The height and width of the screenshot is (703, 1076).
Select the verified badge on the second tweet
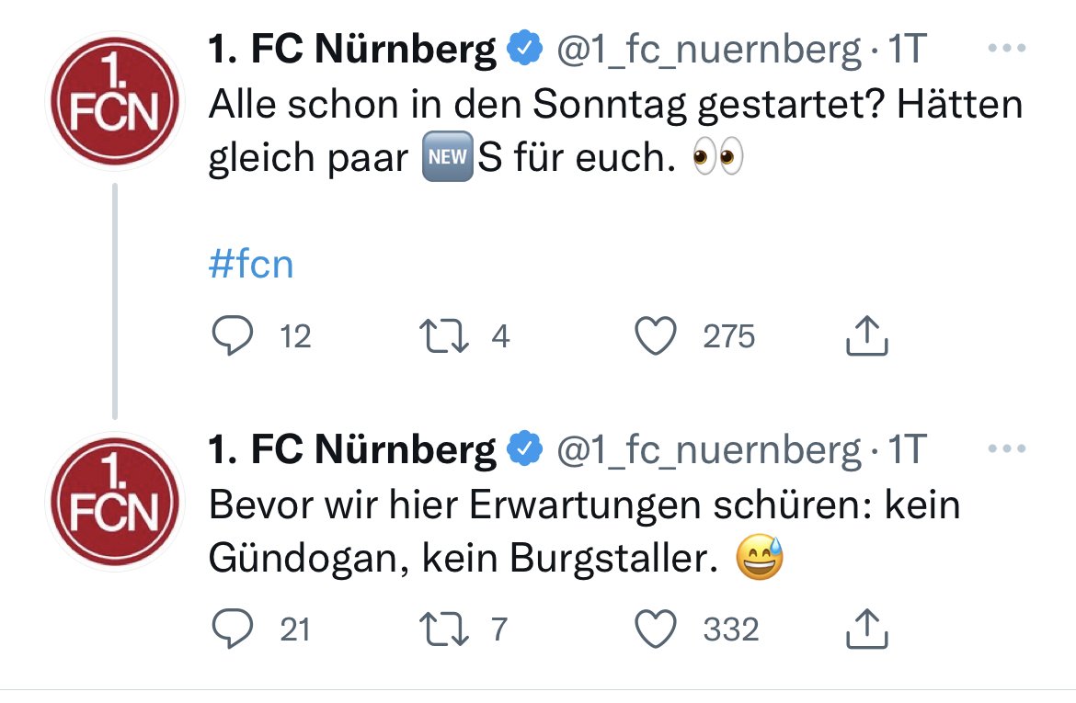coord(525,448)
